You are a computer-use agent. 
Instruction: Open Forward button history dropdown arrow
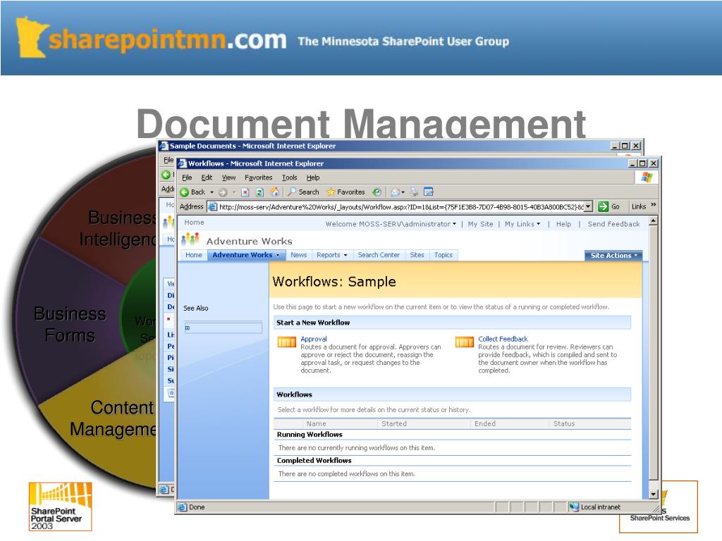point(234,192)
